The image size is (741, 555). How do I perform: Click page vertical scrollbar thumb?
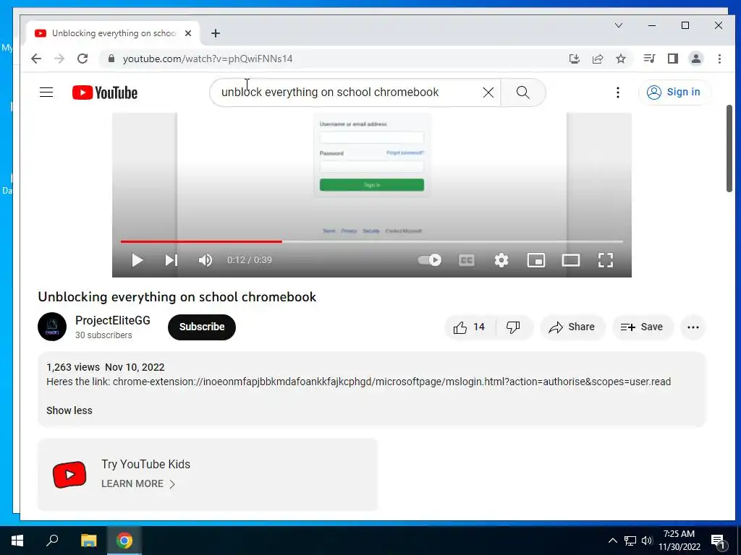click(x=729, y=148)
